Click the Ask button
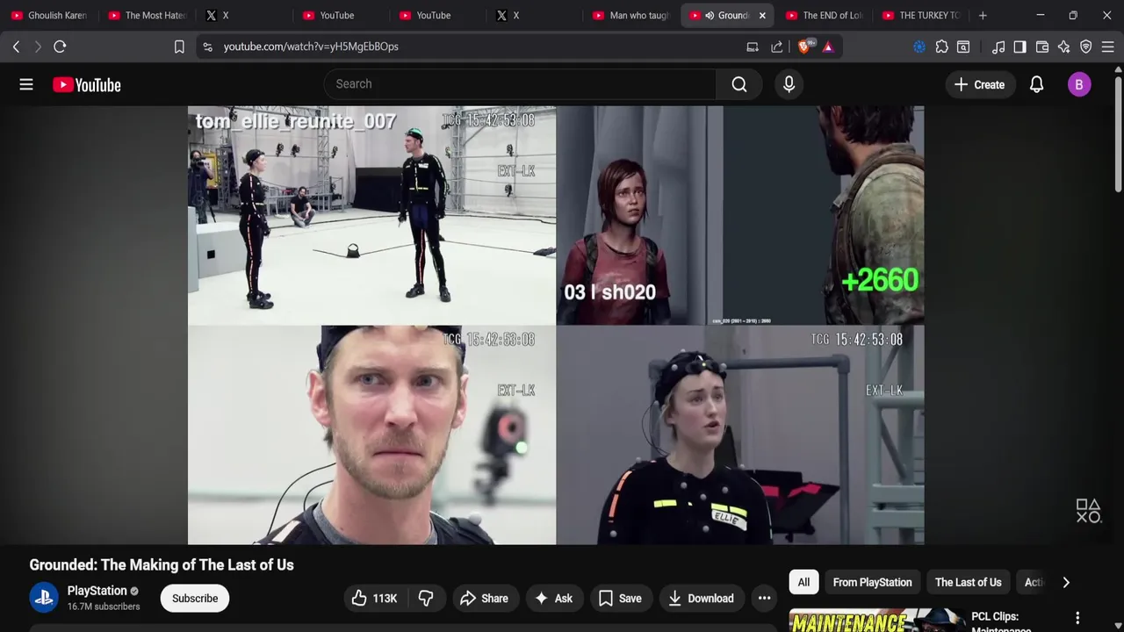Image resolution: width=1124 pixels, height=632 pixels. pos(553,599)
